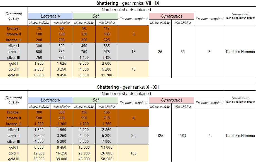This screenshot has height=162, width=256.
Task: Select the cell showing 130
Action: [x=62, y=34]
